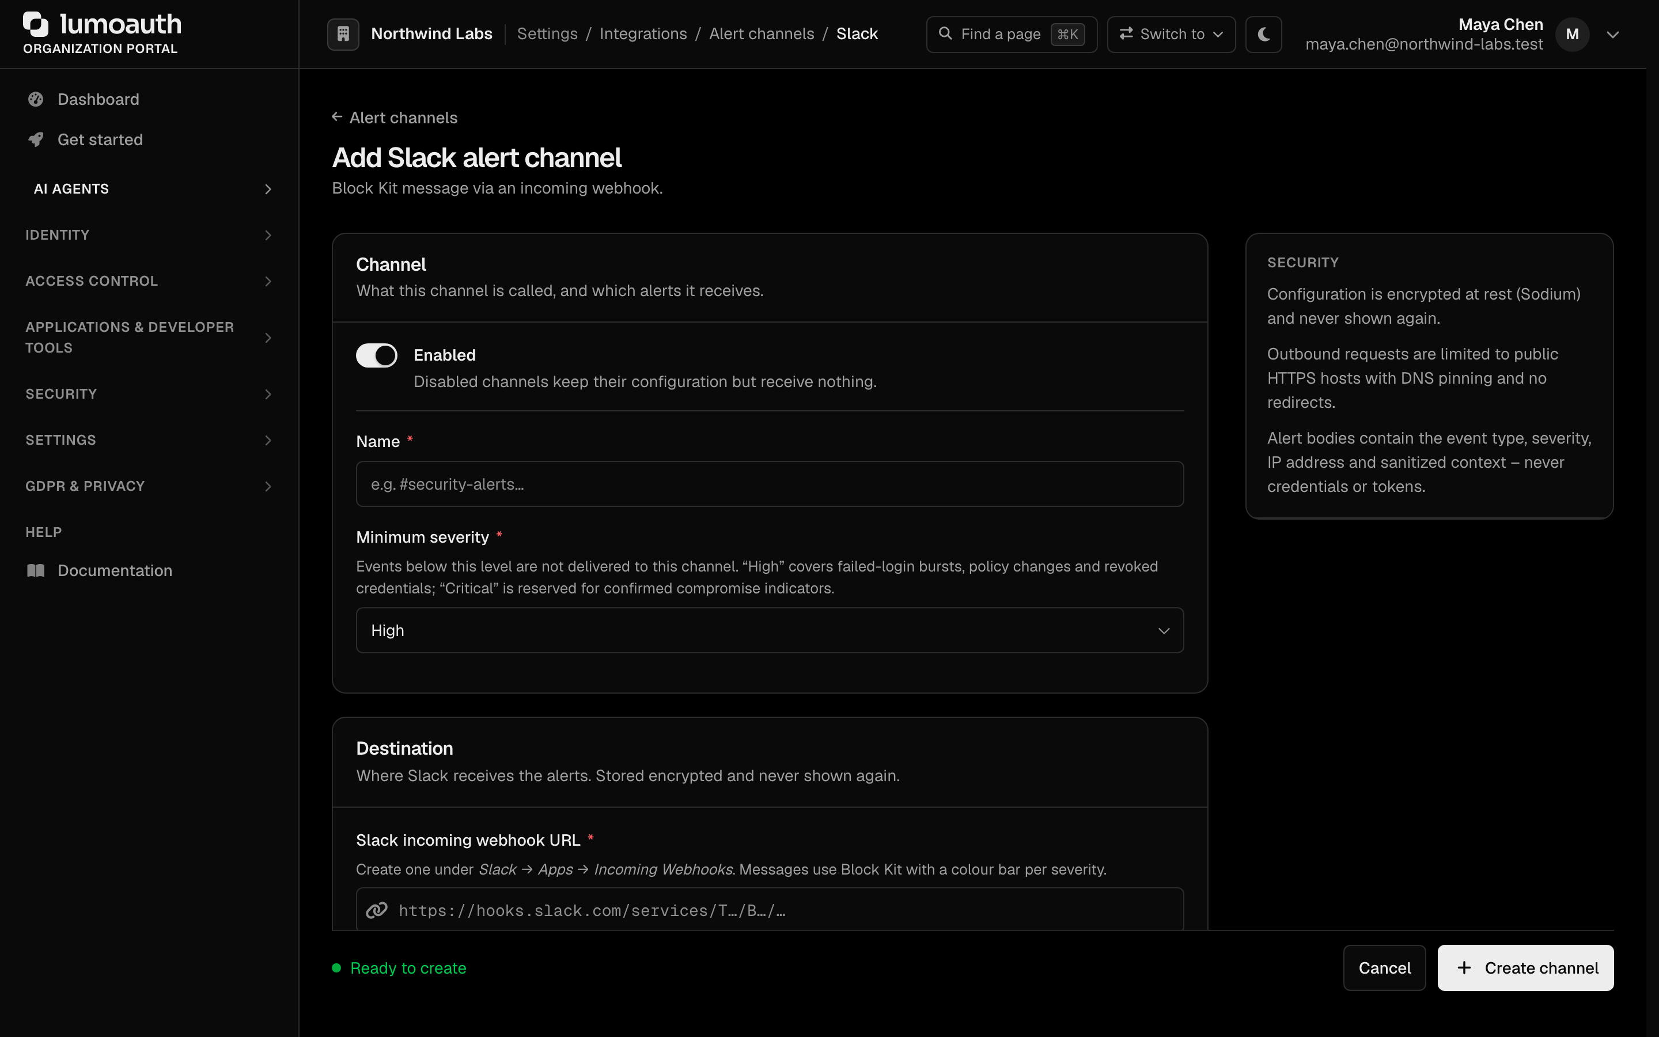
Task: Open the user account menu chevron
Action: coord(1612,35)
